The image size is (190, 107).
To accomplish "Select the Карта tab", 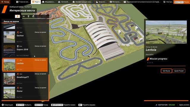I will click(36, 2).
